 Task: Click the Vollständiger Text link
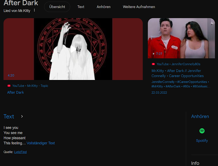tap(41, 143)
